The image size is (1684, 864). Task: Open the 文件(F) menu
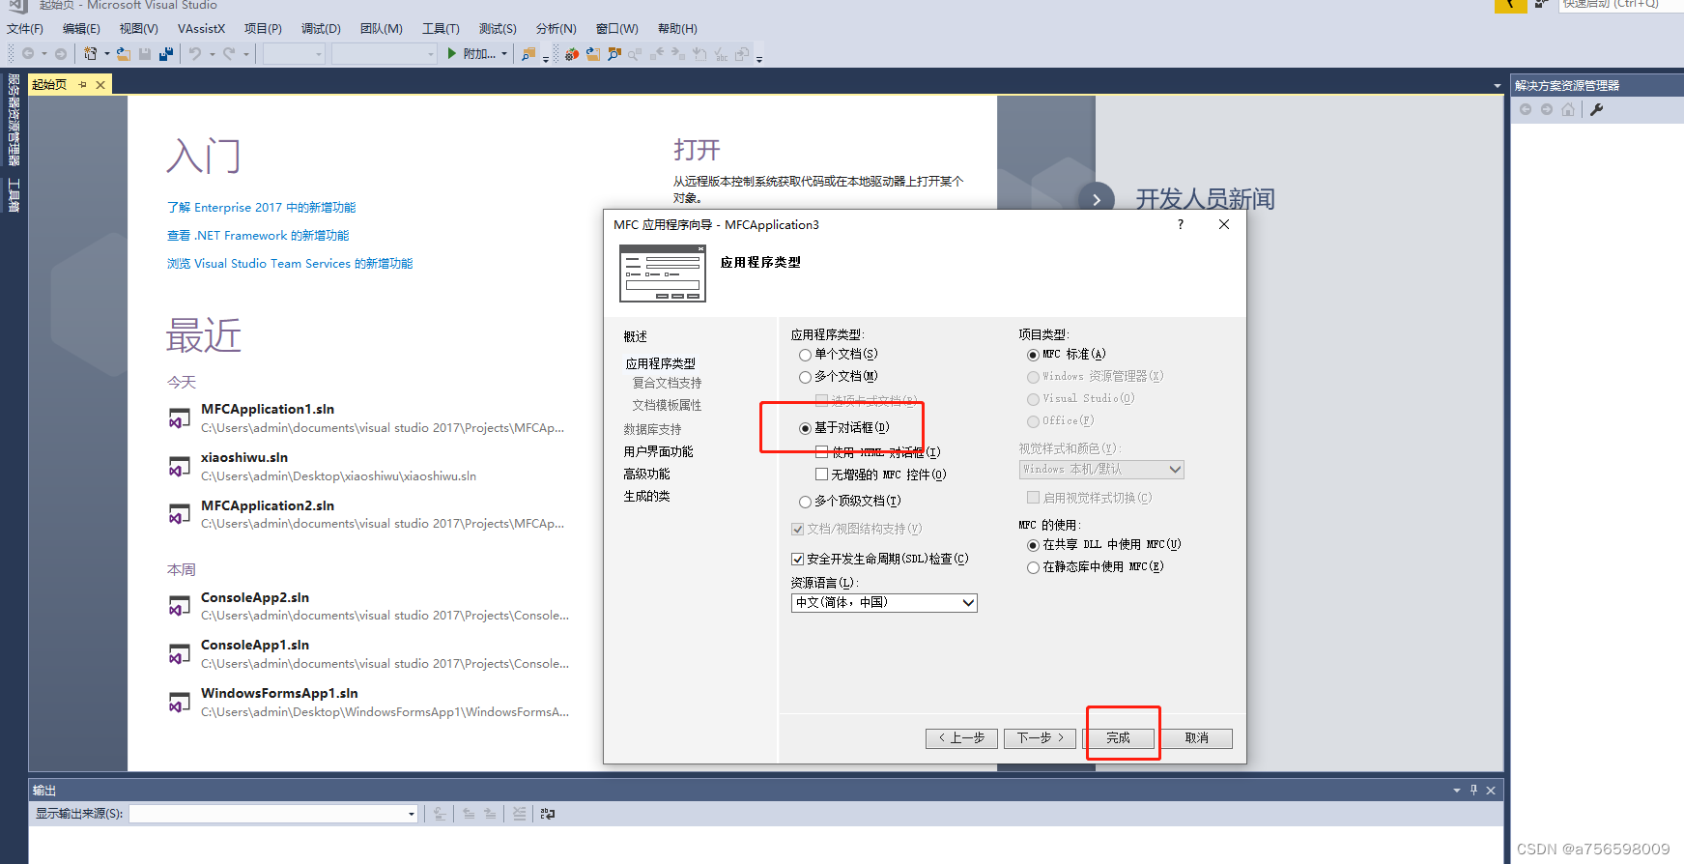(x=25, y=29)
